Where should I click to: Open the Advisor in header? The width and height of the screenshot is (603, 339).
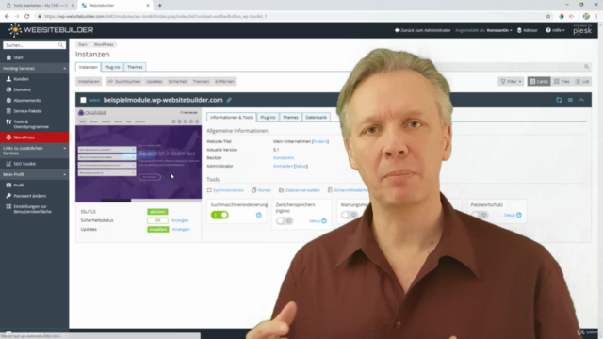(x=528, y=30)
